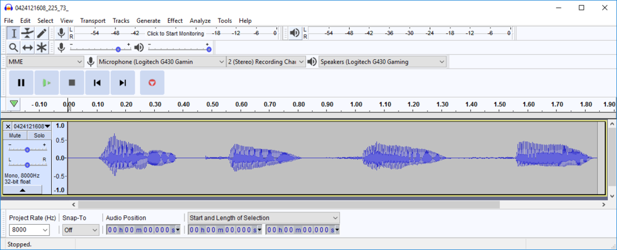Open the File menu
Screen dimensions: 617x250
[9, 21]
